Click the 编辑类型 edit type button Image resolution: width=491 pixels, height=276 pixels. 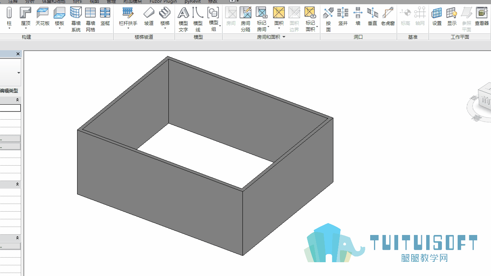9,91
